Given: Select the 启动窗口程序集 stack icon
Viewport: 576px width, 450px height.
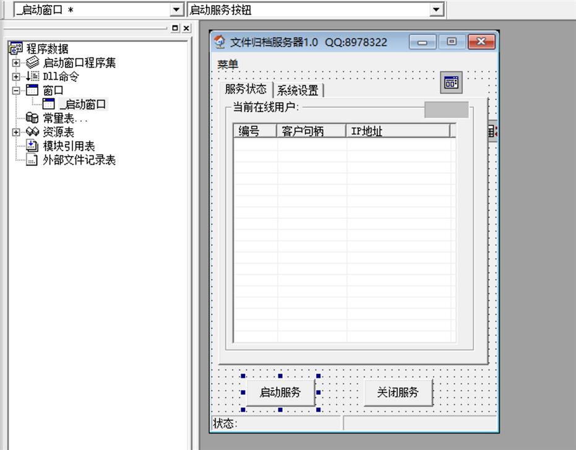Looking at the screenshot, I should tap(32, 63).
